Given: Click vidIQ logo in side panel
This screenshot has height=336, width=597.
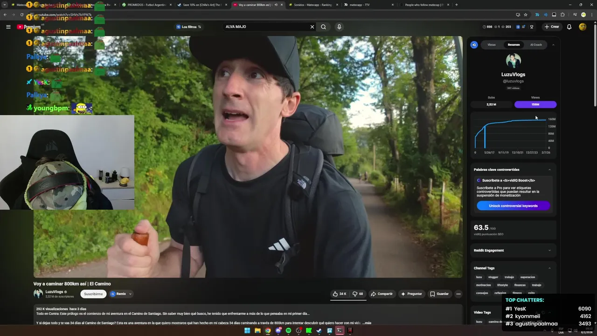Looking at the screenshot, I should tap(474, 45).
